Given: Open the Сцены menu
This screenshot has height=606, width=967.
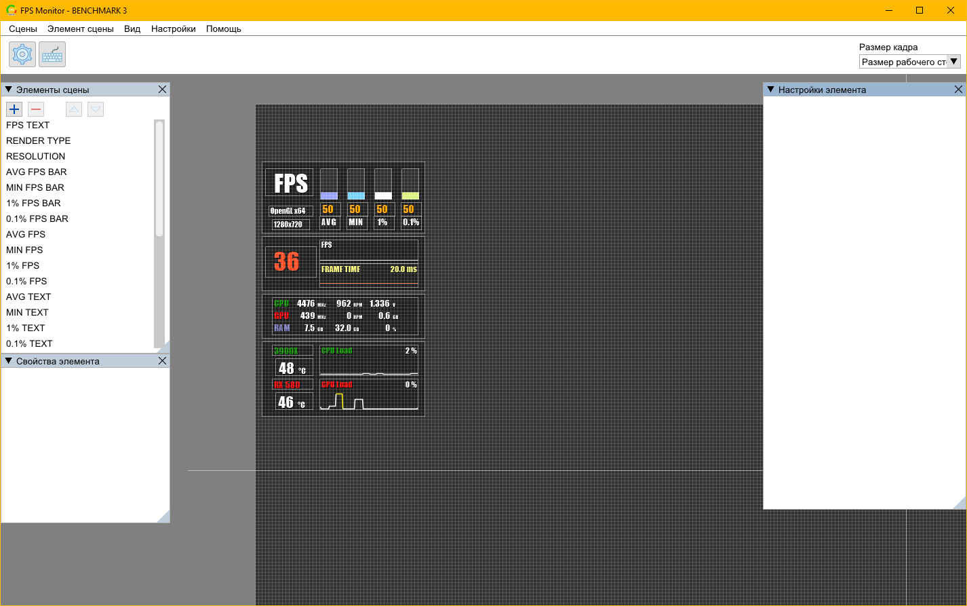Looking at the screenshot, I should pos(23,29).
